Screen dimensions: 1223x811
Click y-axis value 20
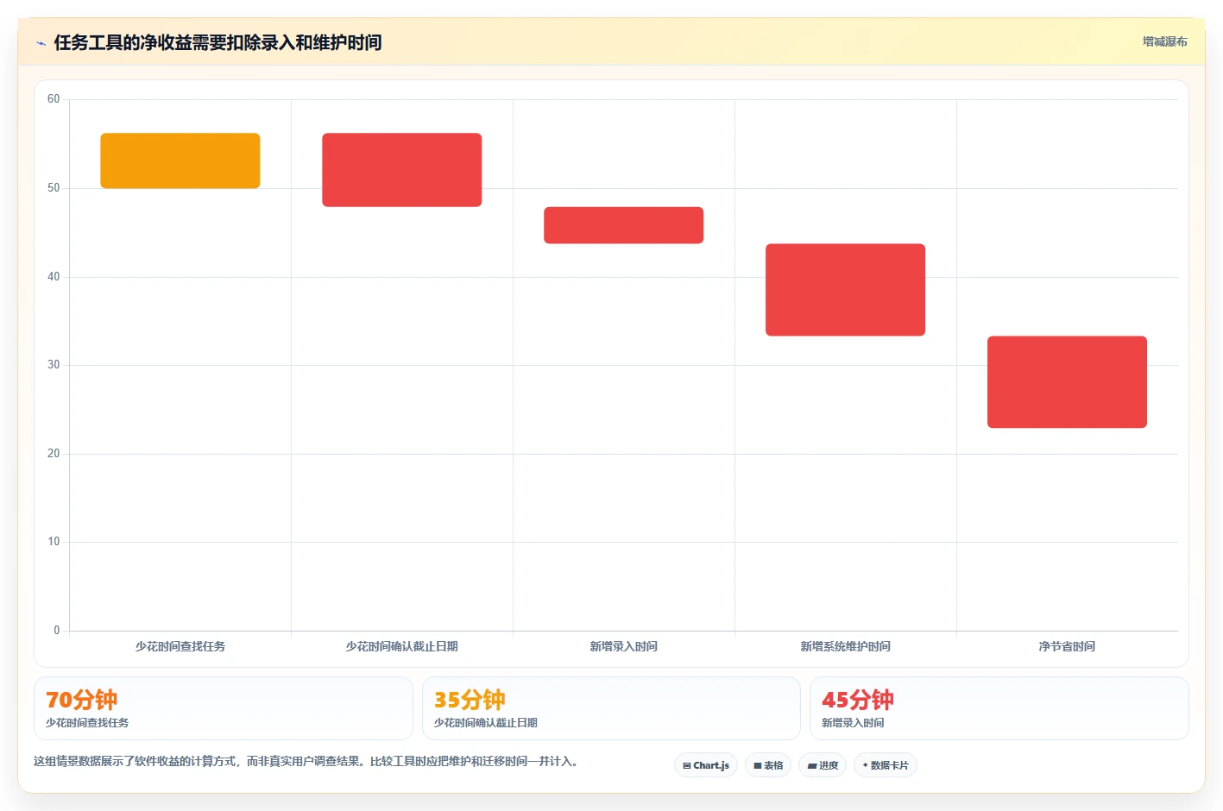(54, 454)
